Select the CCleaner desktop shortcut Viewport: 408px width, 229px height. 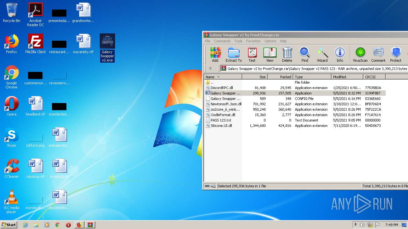[x=11, y=169]
